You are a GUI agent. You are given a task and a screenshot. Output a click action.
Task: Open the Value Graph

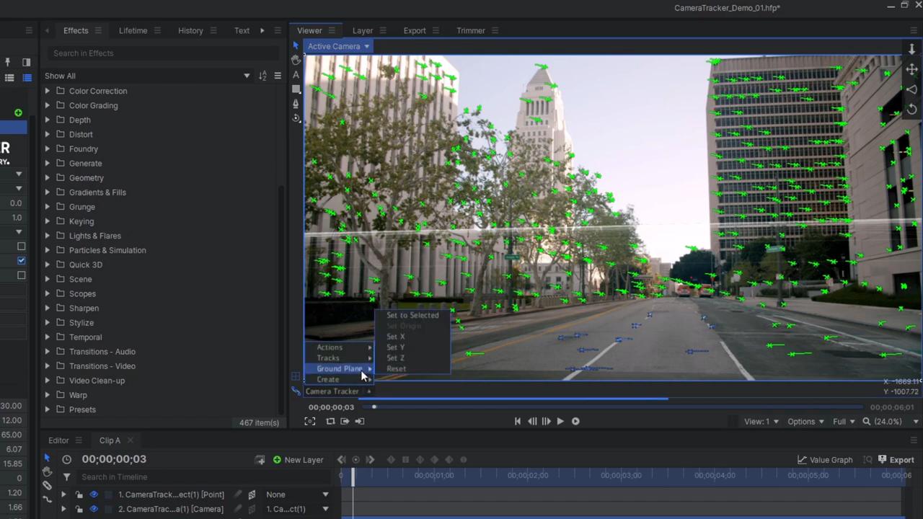tap(825, 460)
